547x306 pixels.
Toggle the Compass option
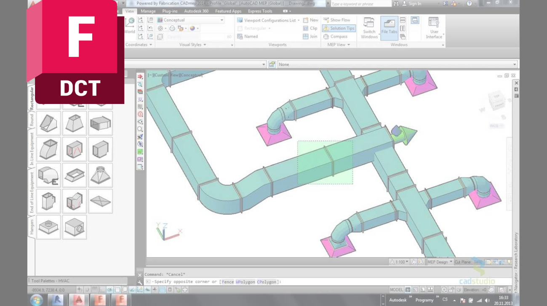click(335, 37)
